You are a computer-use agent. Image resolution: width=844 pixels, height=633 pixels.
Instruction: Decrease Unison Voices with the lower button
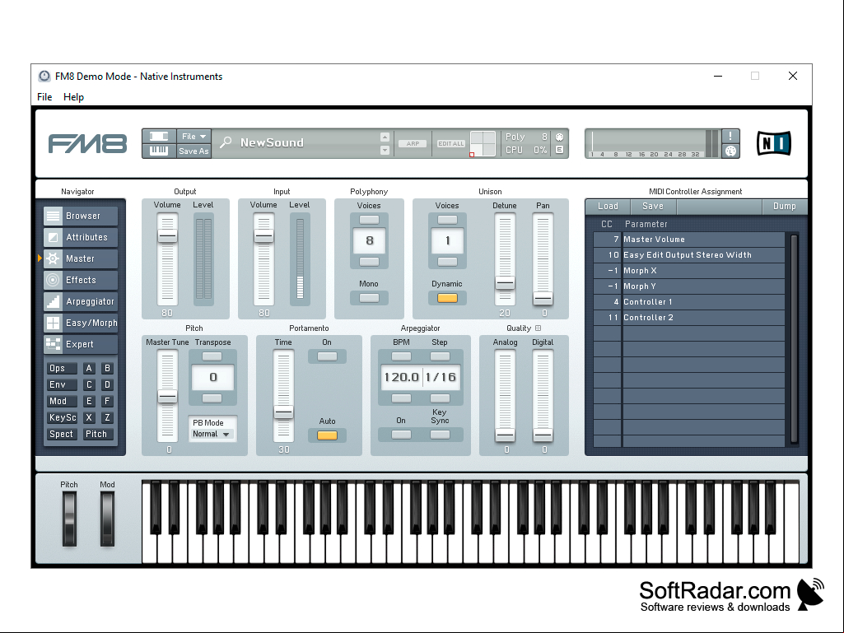(x=447, y=262)
